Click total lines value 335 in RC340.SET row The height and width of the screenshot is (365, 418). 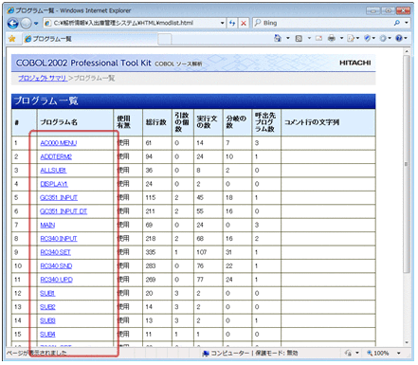[x=151, y=252]
